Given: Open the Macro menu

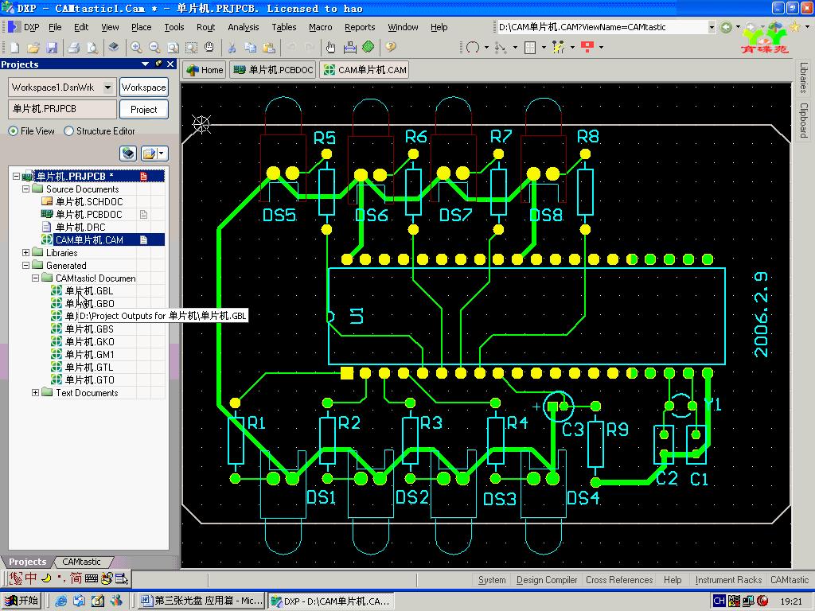Looking at the screenshot, I should [320, 27].
